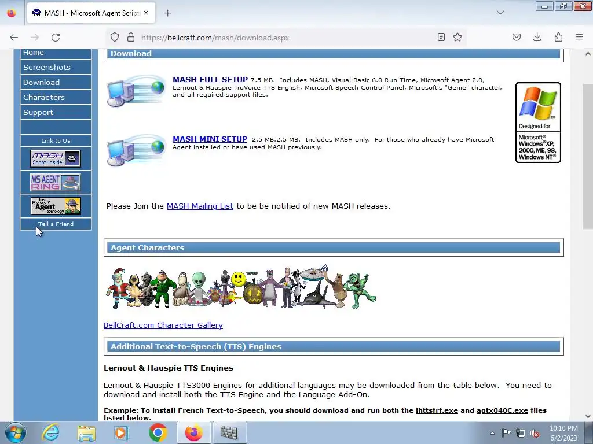This screenshot has width=593, height=444.
Task: Open the shield tracking protection icon
Action: 115,38
